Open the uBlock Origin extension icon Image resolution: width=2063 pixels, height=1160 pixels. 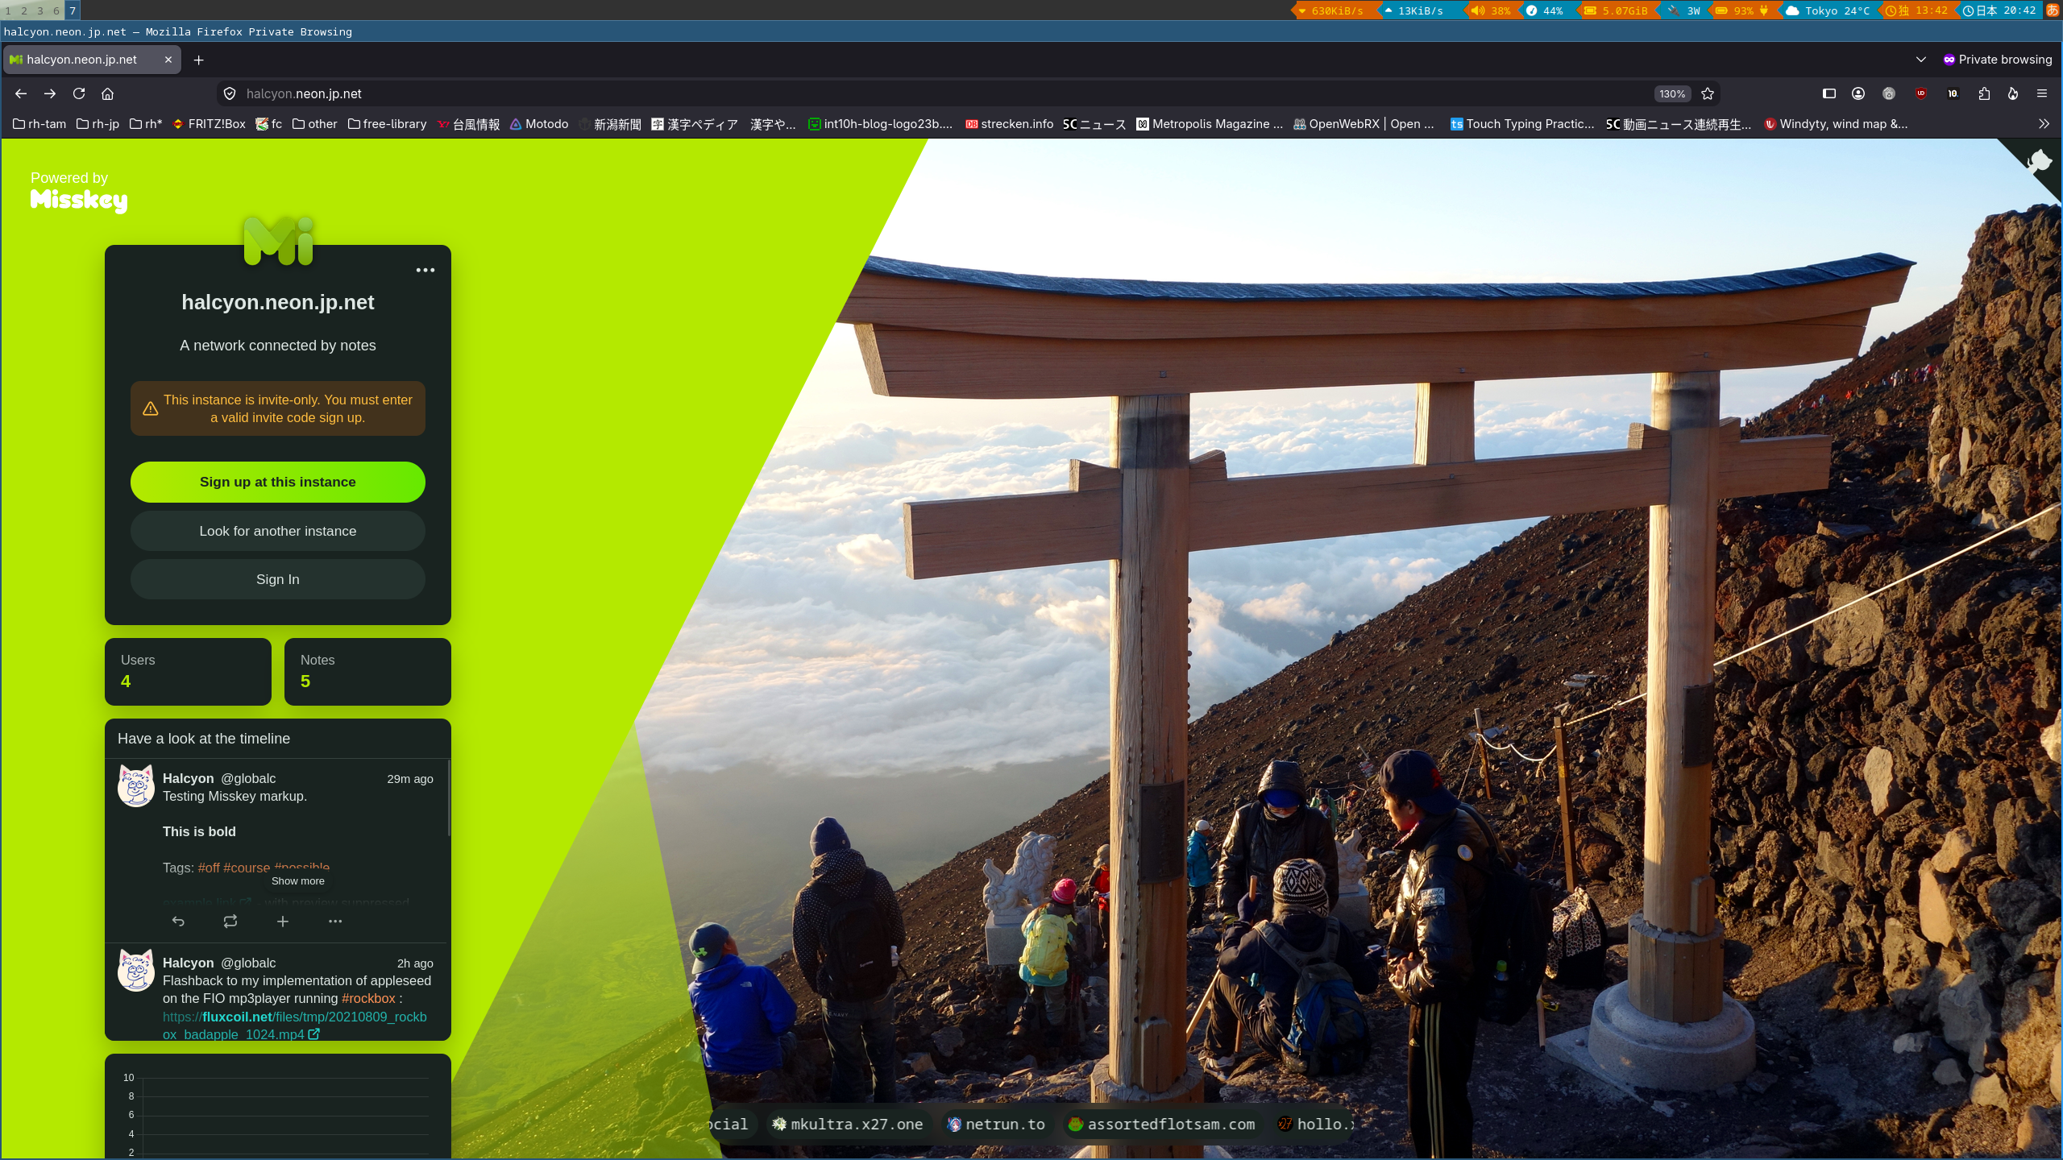(1921, 93)
